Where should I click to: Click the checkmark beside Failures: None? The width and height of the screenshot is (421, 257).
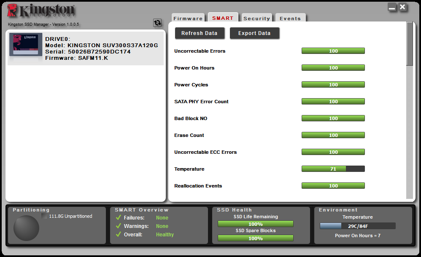click(118, 217)
